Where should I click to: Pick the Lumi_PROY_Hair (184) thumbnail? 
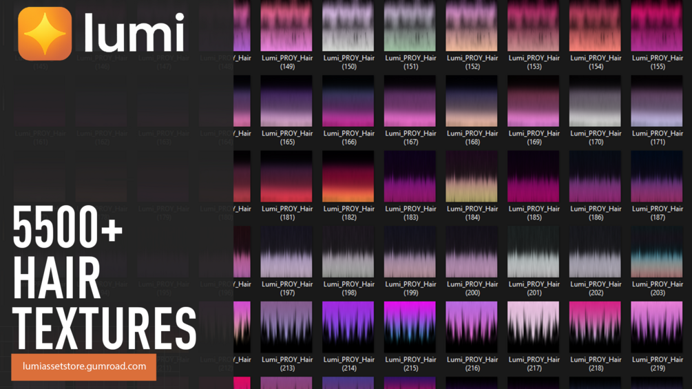472,176
